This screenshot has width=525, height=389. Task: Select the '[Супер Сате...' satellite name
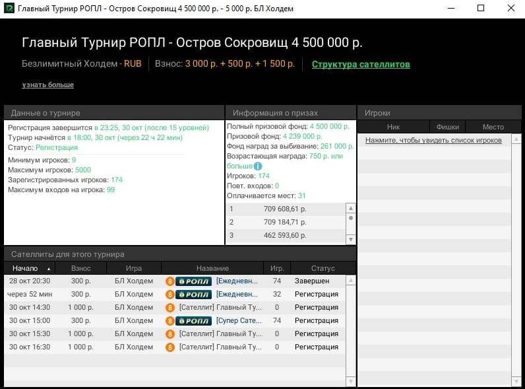click(x=239, y=321)
